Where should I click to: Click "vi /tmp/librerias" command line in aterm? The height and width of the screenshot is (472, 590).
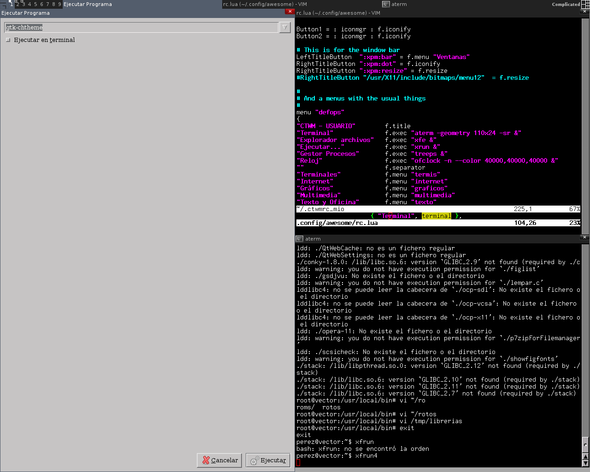coord(431,421)
